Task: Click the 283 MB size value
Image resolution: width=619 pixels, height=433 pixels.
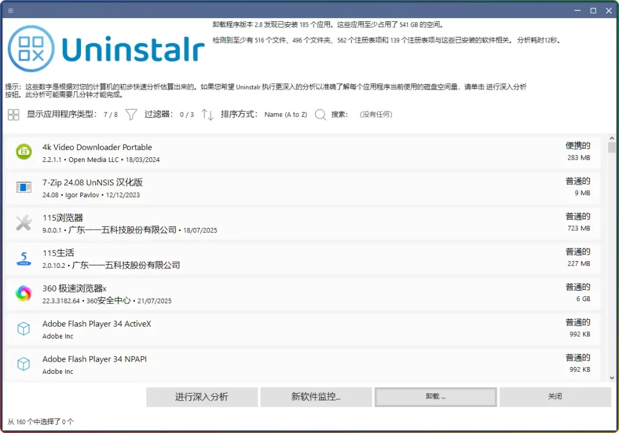Action: (x=578, y=158)
